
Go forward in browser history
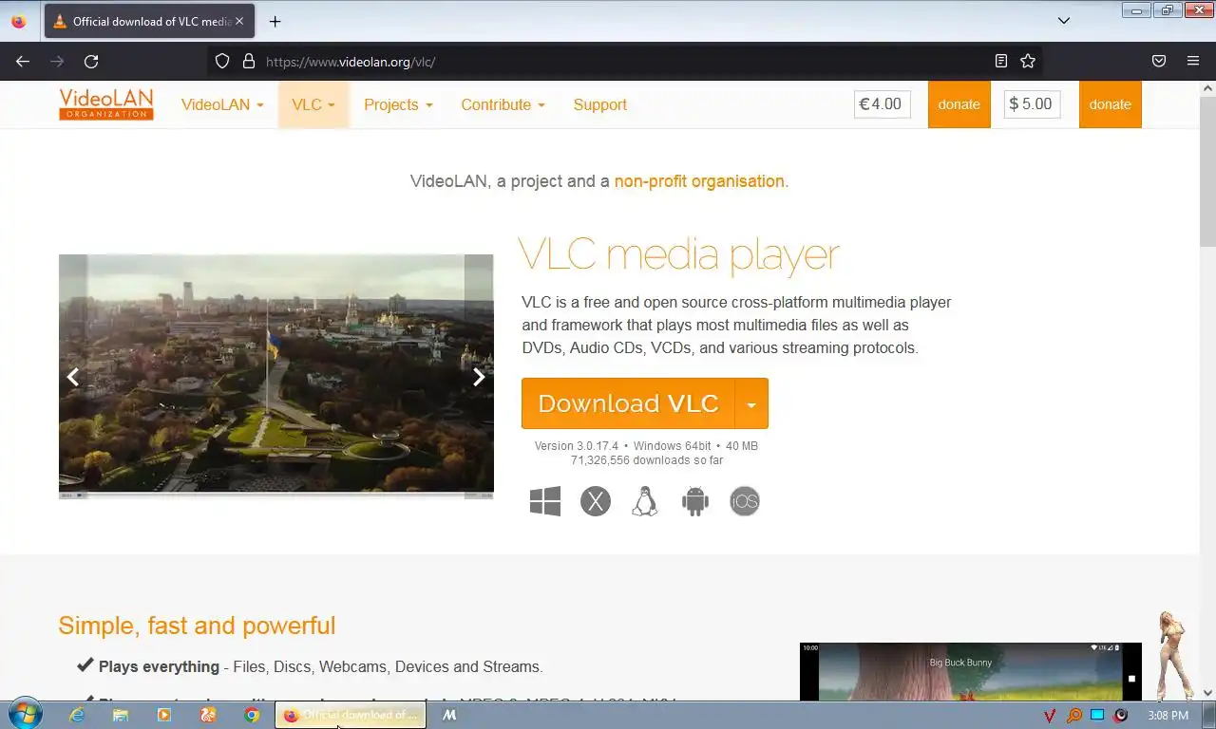coord(57,61)
